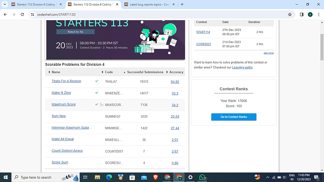Viewport: 324px width, 182px height.
Task: Open accuracy 2.67 link
Action: point(175,151)
